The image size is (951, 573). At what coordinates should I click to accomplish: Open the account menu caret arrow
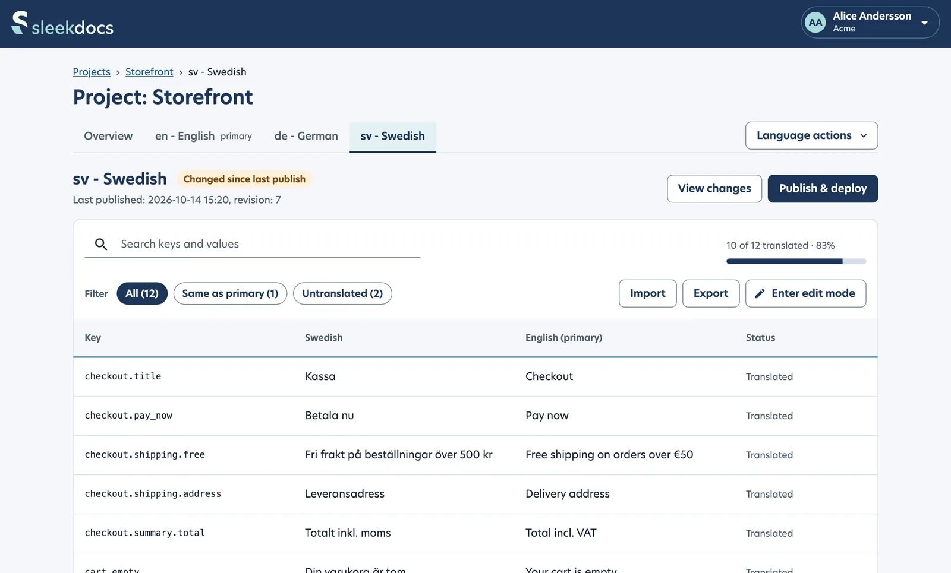(924, 23)
